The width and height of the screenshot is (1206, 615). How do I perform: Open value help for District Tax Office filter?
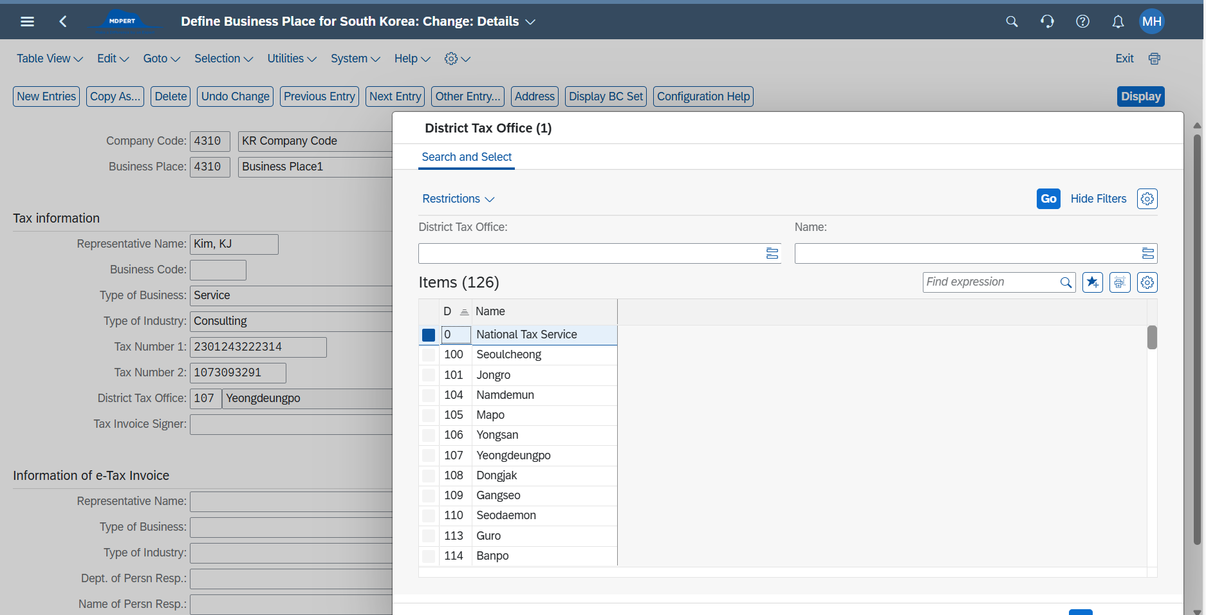coord(772,253)
